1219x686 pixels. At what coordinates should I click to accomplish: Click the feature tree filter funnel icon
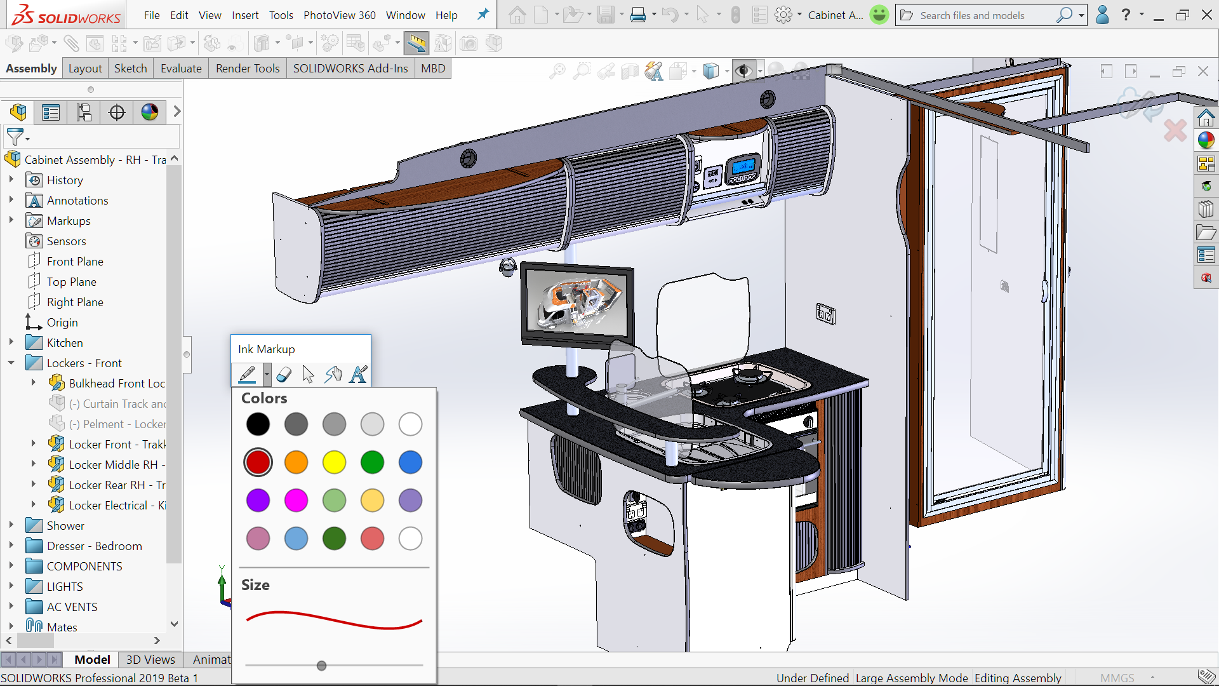pos(14,137)
